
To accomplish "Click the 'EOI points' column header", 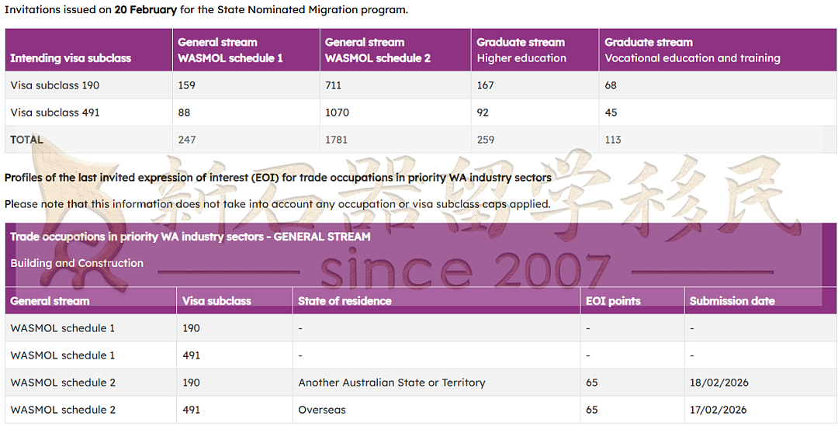I will coord(613,301).
